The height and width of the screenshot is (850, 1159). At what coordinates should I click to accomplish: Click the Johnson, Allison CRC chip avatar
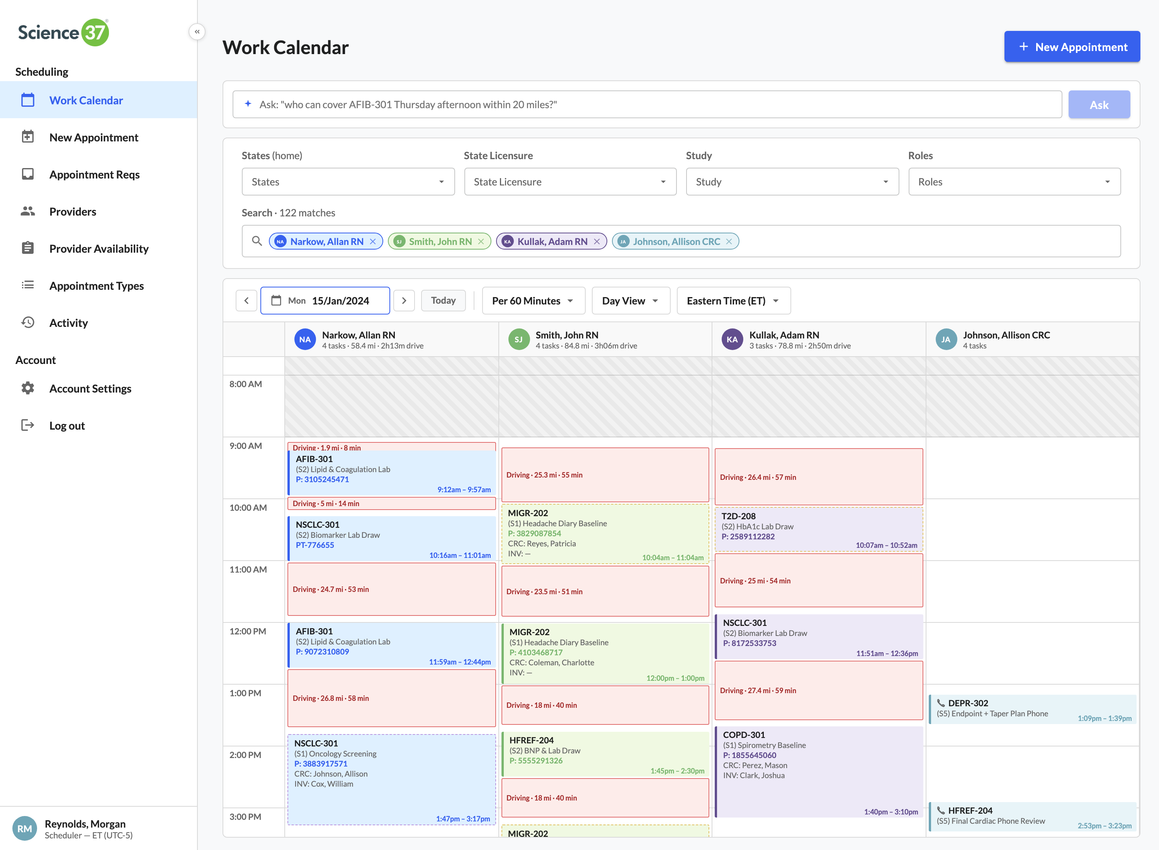(x=623, y=241)
